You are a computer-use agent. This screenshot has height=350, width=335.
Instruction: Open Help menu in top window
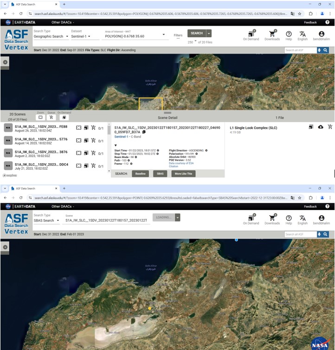[x=289, y=35]
